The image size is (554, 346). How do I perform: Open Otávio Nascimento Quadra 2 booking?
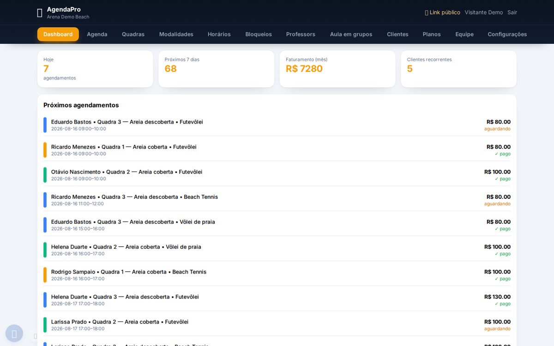point(277,175)
